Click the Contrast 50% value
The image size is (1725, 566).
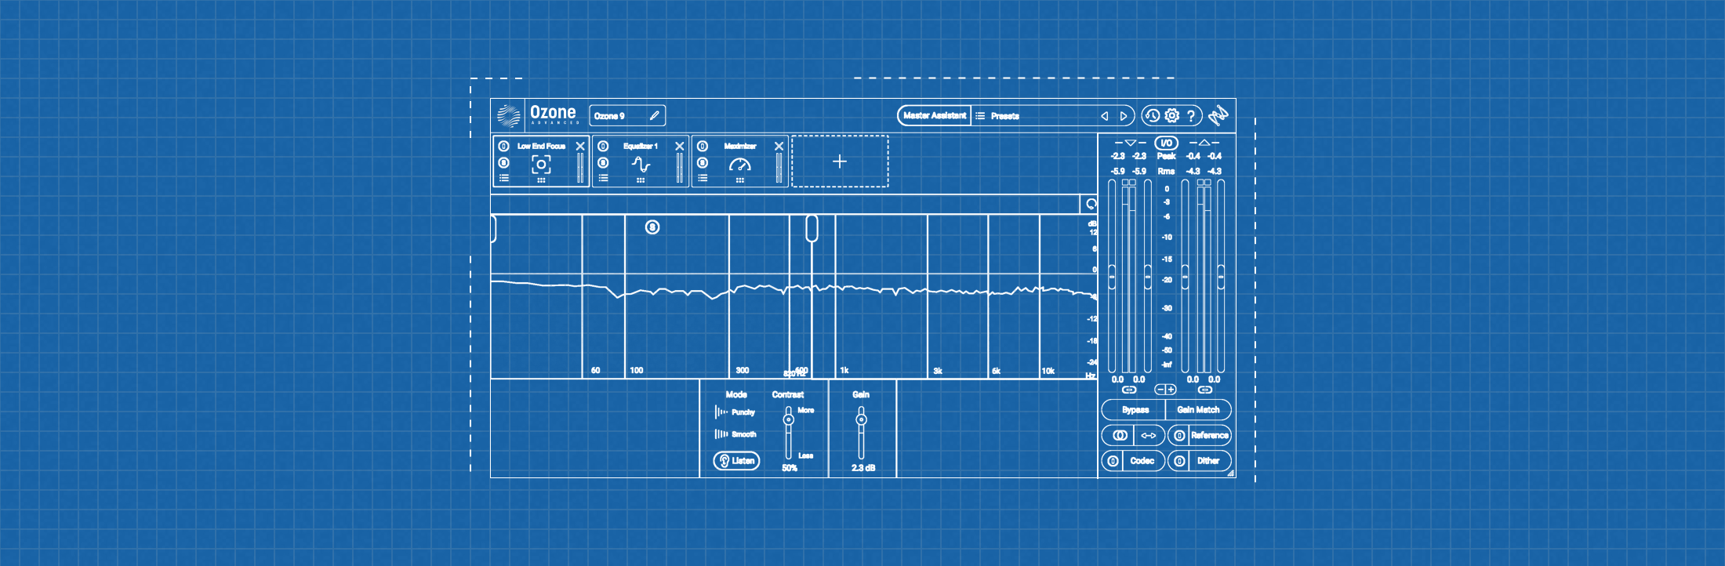coord(789,468)
